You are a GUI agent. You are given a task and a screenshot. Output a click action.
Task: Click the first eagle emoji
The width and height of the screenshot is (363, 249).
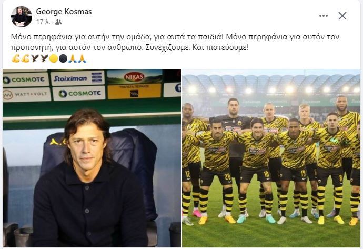[x=35, y=58]
